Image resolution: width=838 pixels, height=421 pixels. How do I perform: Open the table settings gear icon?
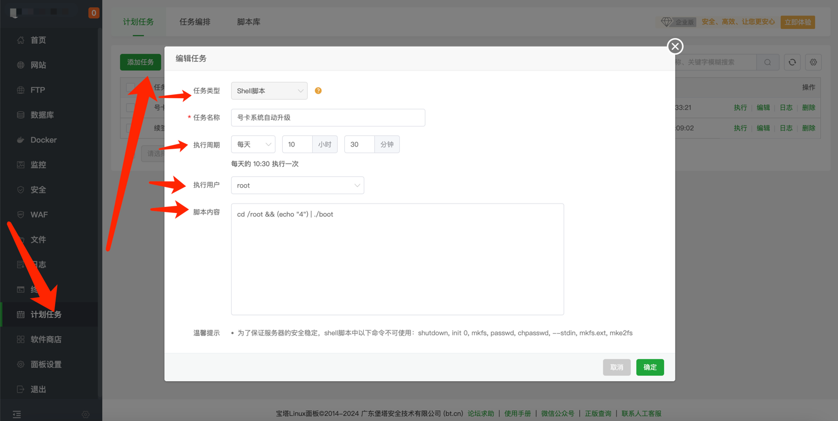tap(813, 62)
